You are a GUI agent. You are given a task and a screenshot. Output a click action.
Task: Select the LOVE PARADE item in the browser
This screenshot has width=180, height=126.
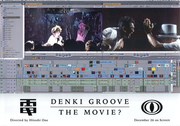(x=8, y=26)
